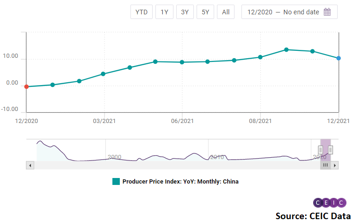This screenshot has height=221, width=352.
Task: Switch to 3Y time range
Action: 185,12
